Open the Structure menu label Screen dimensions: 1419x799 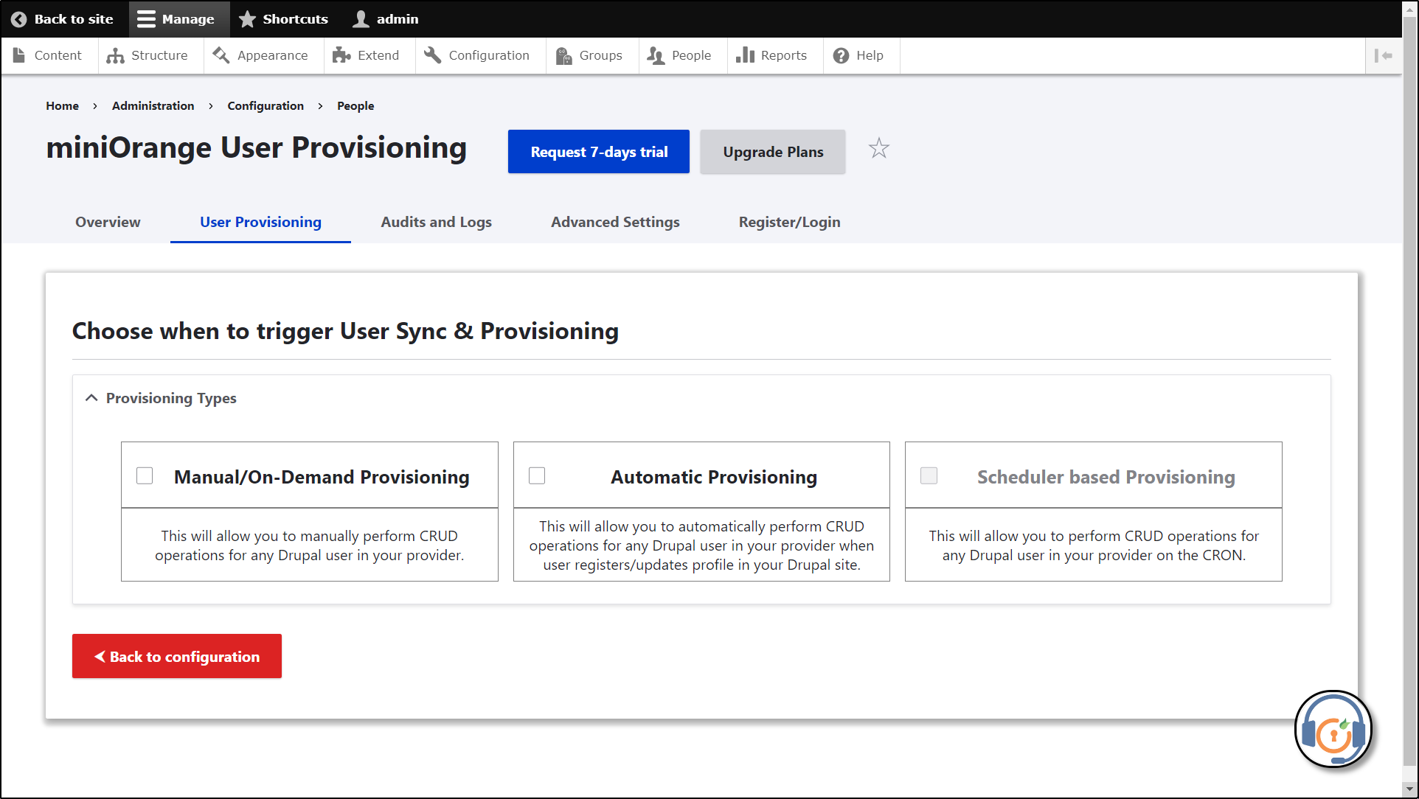[x=159, y=55]
